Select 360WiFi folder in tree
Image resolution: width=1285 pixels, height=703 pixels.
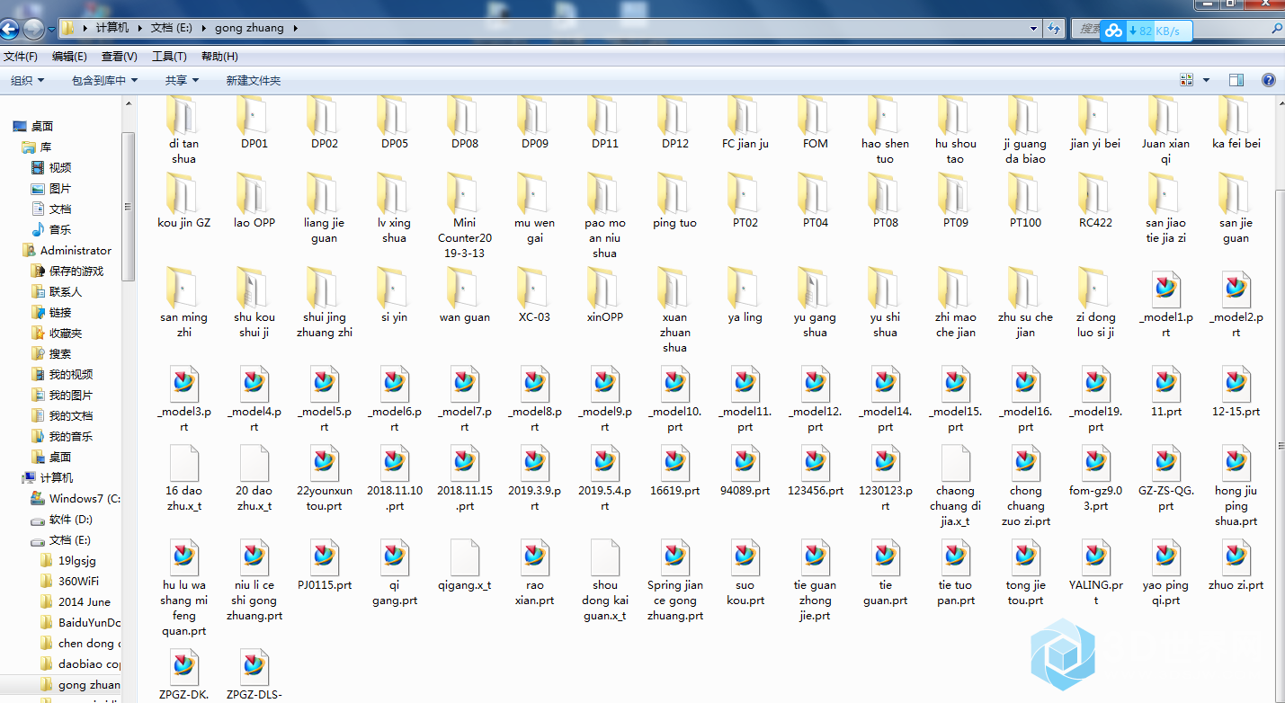coord(78,581)
